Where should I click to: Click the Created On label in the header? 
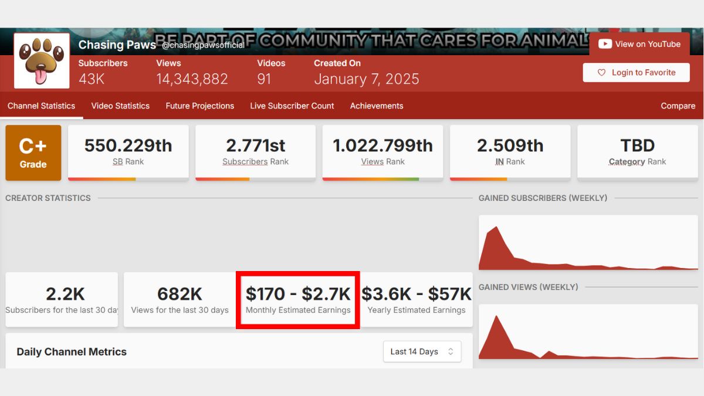coord(337,63)
